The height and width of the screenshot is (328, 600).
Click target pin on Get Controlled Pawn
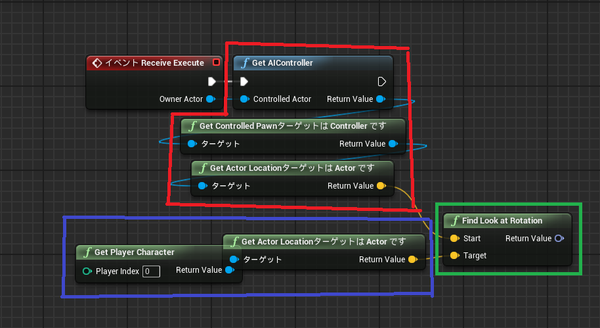pyautogui.click(x=192, y=144)
